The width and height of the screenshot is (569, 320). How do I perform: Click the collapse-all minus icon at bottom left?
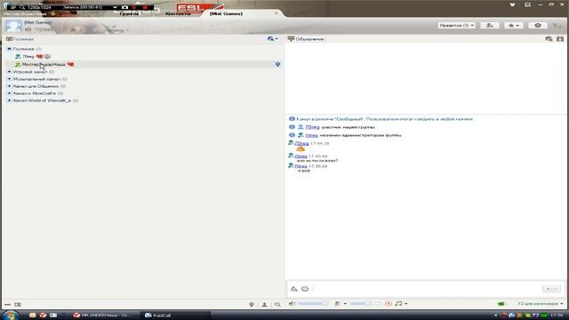pos(8,304)
